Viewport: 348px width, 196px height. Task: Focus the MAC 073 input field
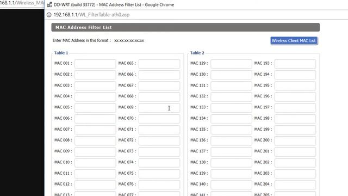tap(159, 151)
